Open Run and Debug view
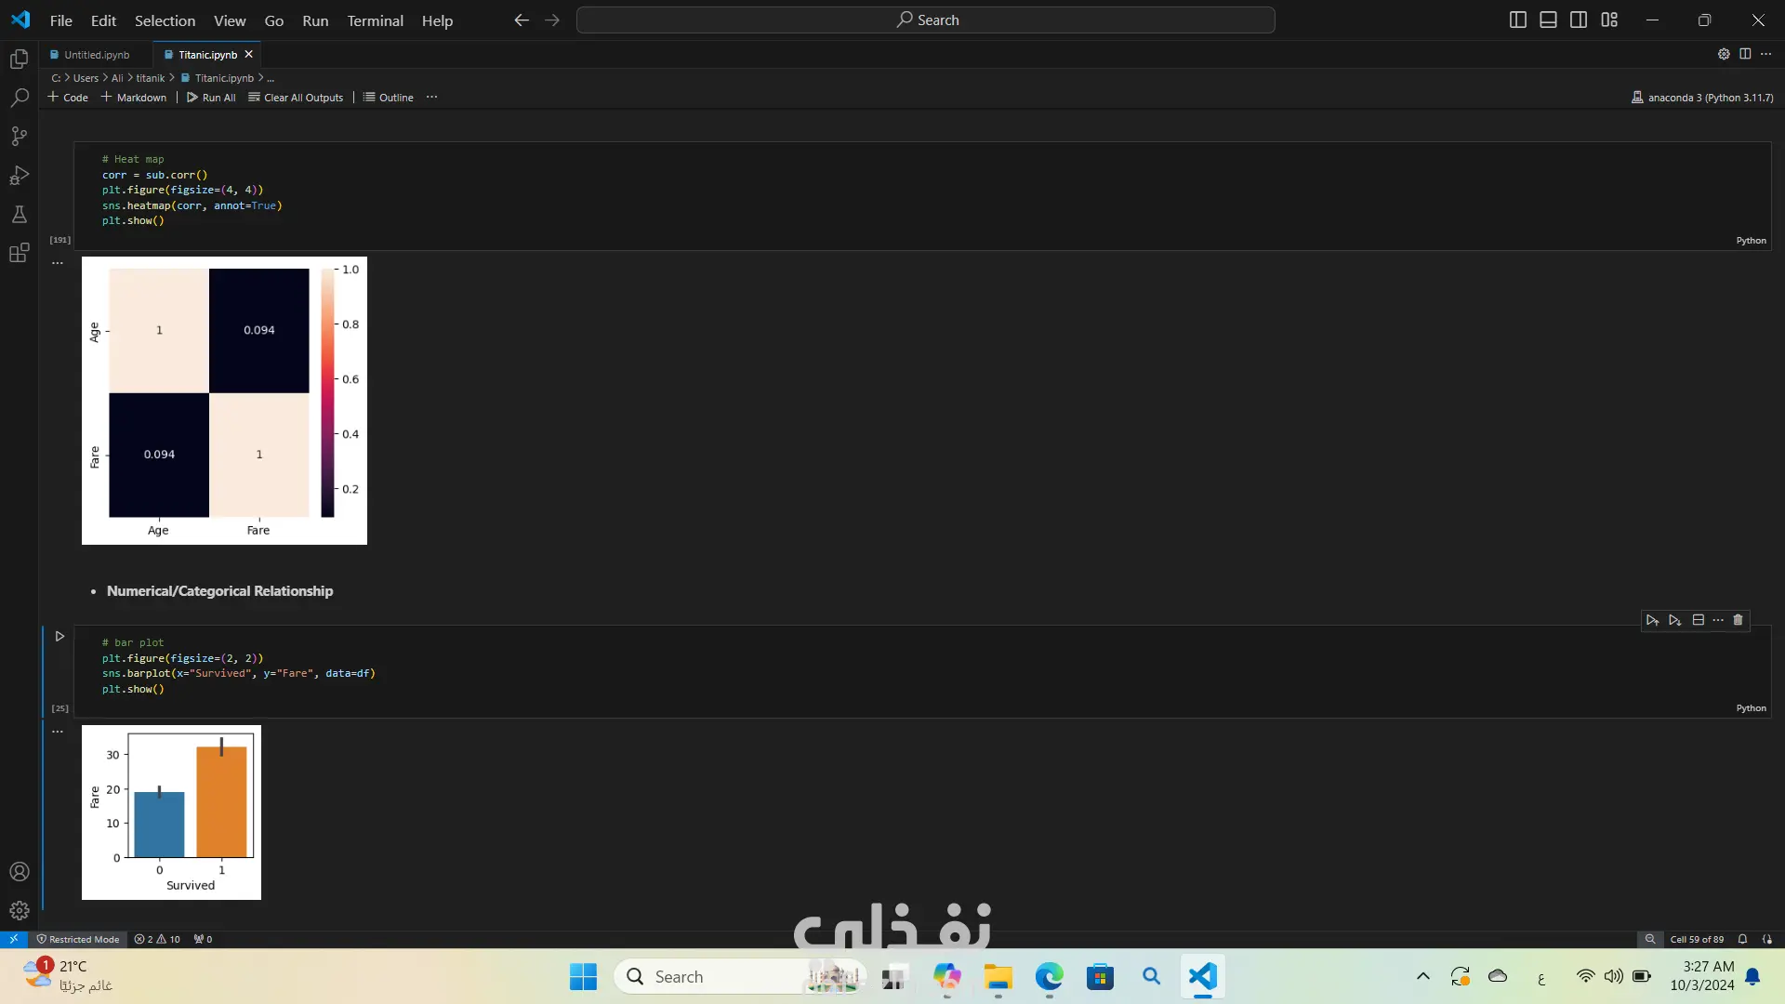The image size is (1785, 1004). tap(19, 176)
